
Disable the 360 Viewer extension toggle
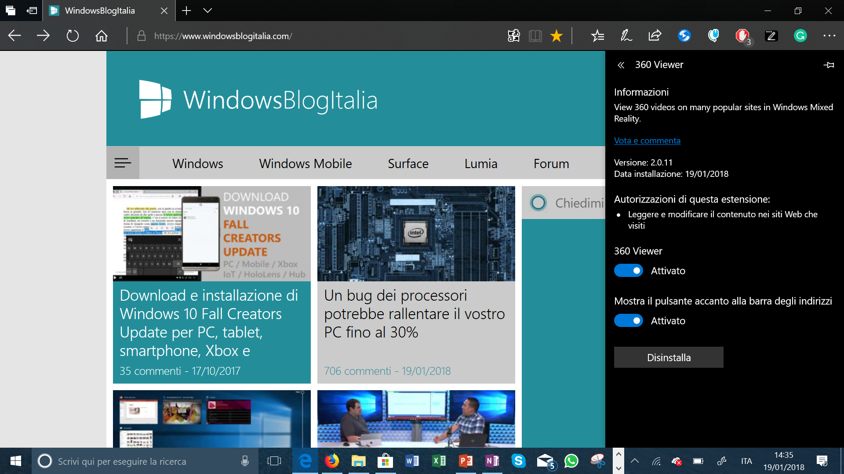point(629,271)
